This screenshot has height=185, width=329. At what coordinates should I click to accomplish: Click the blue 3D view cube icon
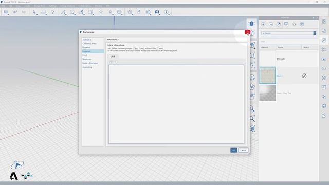(x=251, y=24)
